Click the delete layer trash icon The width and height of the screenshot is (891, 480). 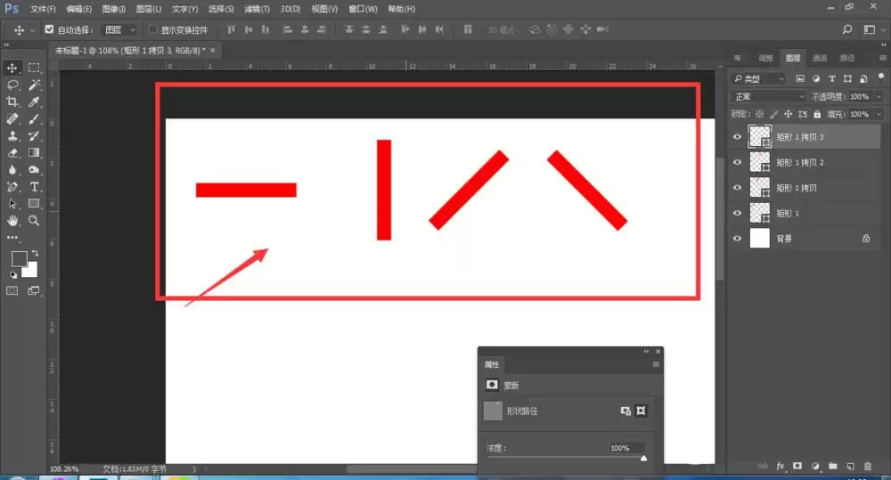click(868, 466)
